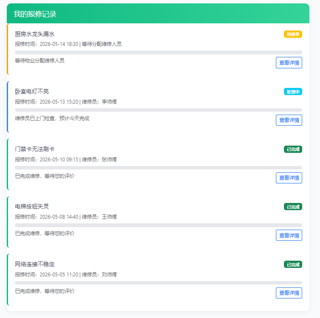This screenshot has height=318, width=320.
Task: View details of 卧室电灯不亮 record
Action: pos(289,120)
